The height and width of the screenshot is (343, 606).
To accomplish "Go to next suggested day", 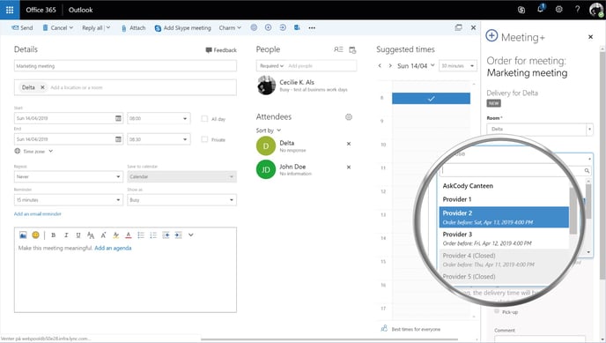I will pos(390,66).
